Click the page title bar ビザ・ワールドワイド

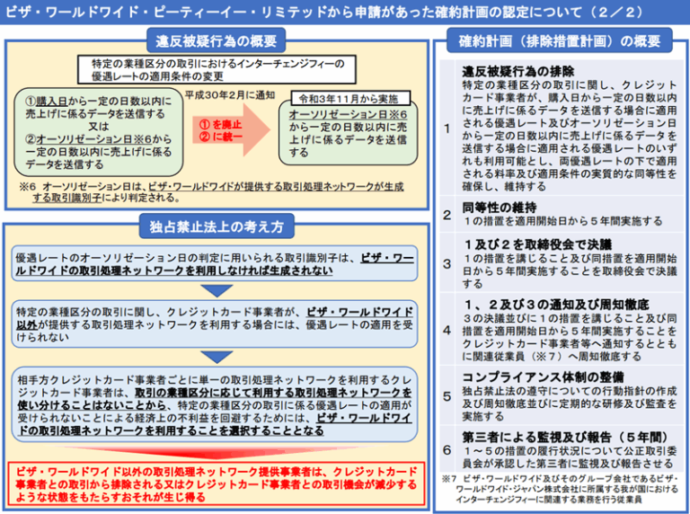point(345,12)
